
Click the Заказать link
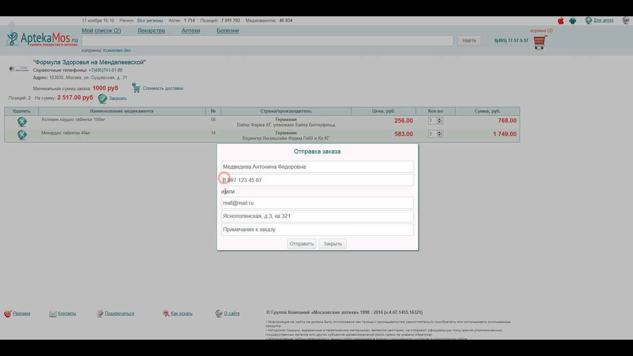(x=118, y=98)
